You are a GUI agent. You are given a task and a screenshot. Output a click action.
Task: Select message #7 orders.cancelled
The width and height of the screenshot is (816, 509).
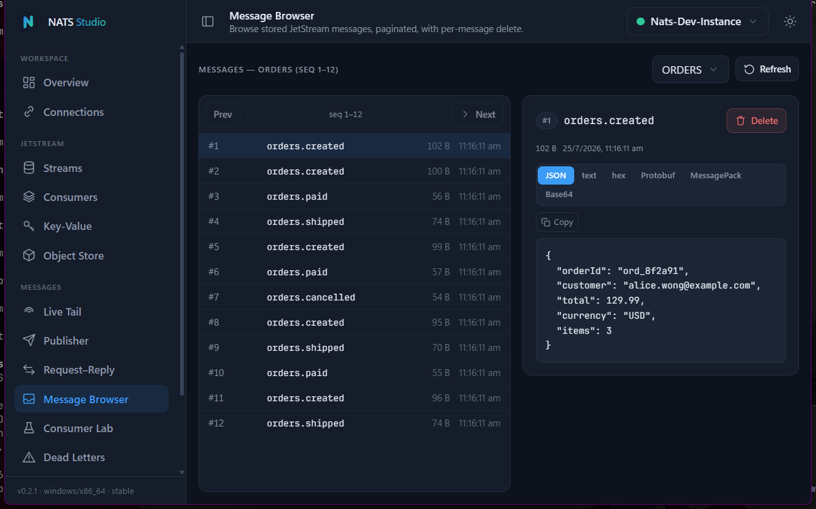(x=354, y=297)
